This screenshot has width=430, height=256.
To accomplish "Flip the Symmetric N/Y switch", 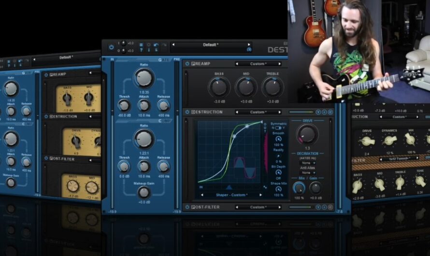I will pos(278,128).
